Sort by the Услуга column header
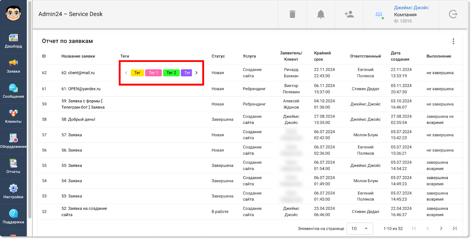The height and width of the screenshot is (239, 471). [249, 56]
